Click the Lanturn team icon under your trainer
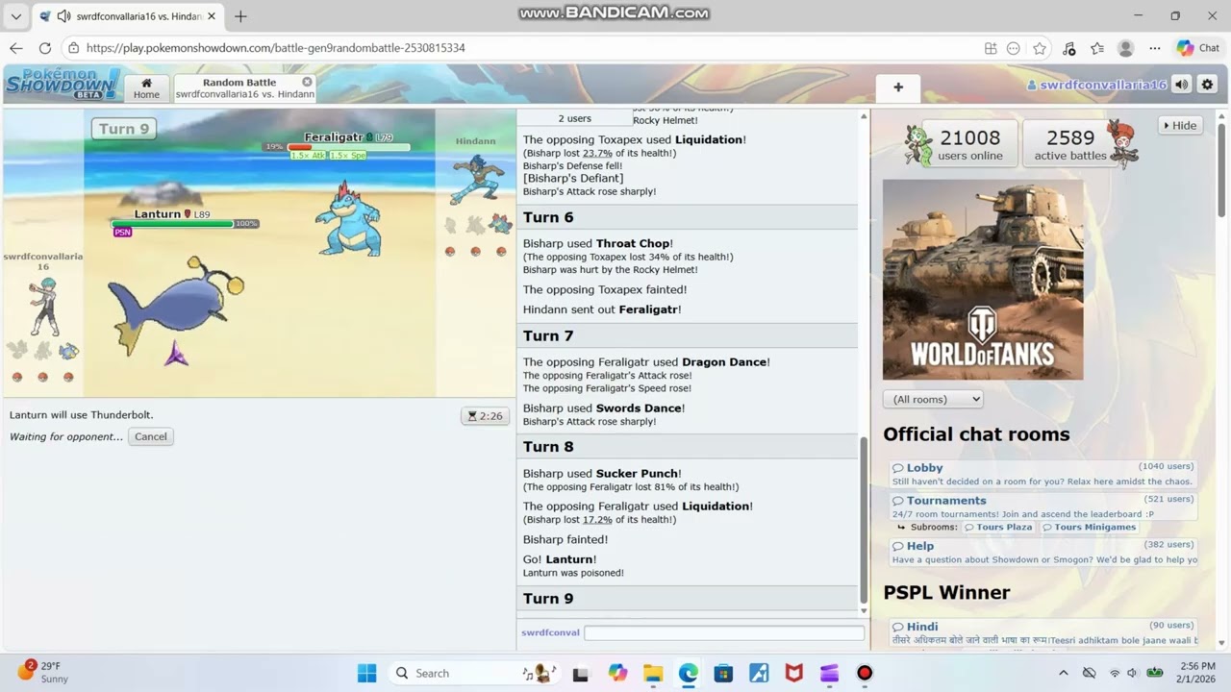The image size is (1231, 692). coord(68,351)
